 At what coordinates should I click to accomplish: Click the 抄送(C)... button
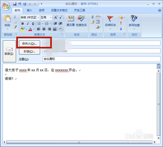point(29,51)
